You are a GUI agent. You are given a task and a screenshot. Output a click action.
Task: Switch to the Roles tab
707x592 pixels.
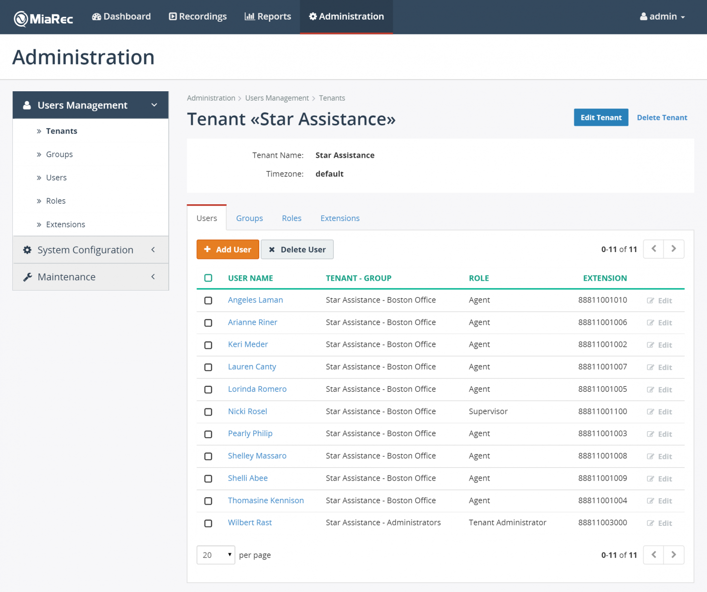tap(292, 218)
